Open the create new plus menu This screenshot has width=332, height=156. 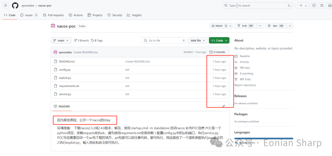pos(303,6)
